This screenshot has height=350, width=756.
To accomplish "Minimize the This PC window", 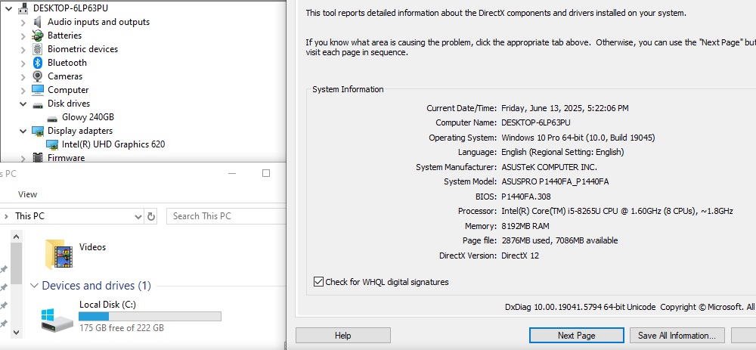I will click(232, 174).
